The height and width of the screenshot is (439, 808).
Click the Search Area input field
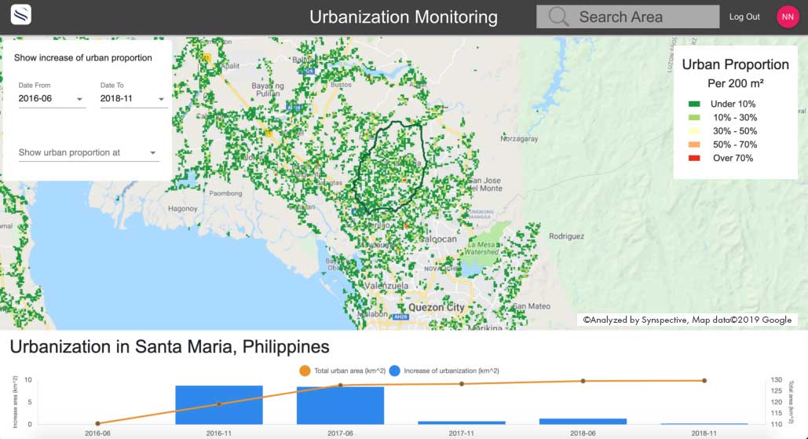tap(627, 16)
